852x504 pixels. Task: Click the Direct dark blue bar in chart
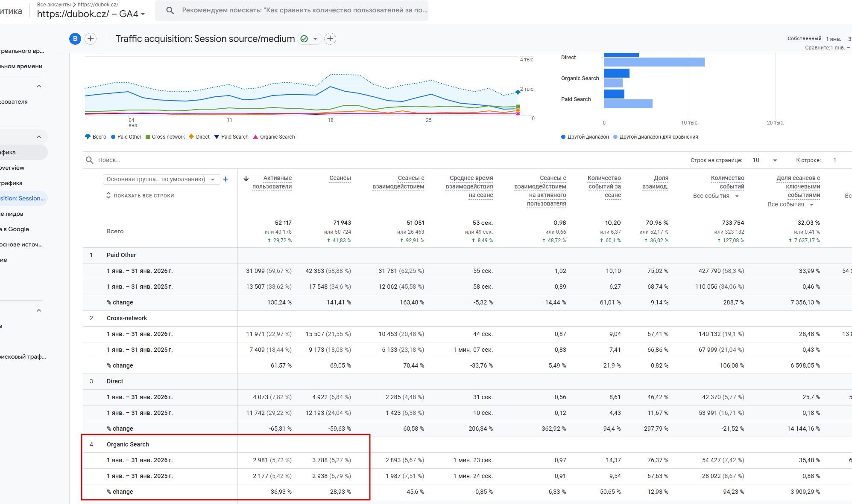pyautogui.click(x=621, y=55)
